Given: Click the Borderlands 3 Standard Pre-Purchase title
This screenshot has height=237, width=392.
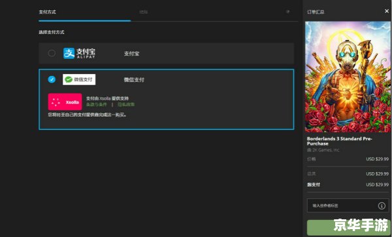Looking at the screenshot, I should click(340, 141).
